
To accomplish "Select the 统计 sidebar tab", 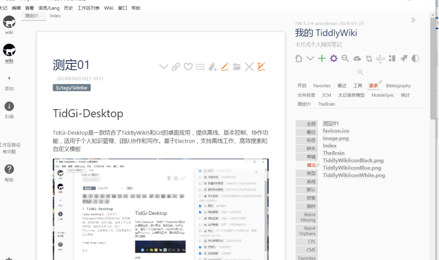I will coord(405,95).
